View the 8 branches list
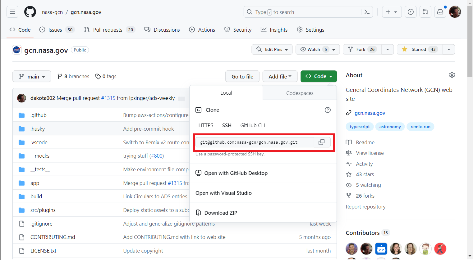 (x=73, y=76)
